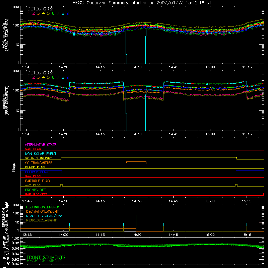Viewport: 268px width, 268px height.
Task: Click the 14:30 tick label under decimation plot
Action: [x=137, y=235]
